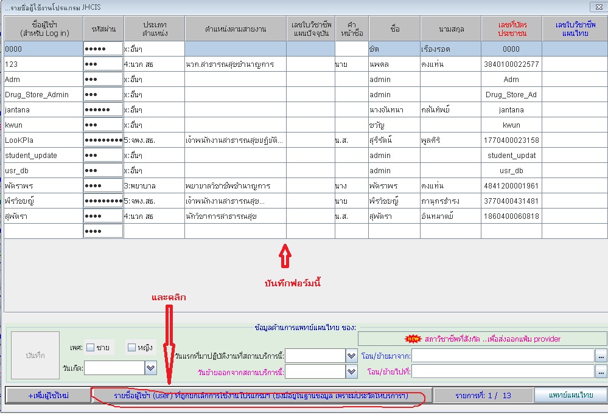The image size is (608, 414).
Task: Open the วันเกิด date dropdown
Action: pos(150,368)
